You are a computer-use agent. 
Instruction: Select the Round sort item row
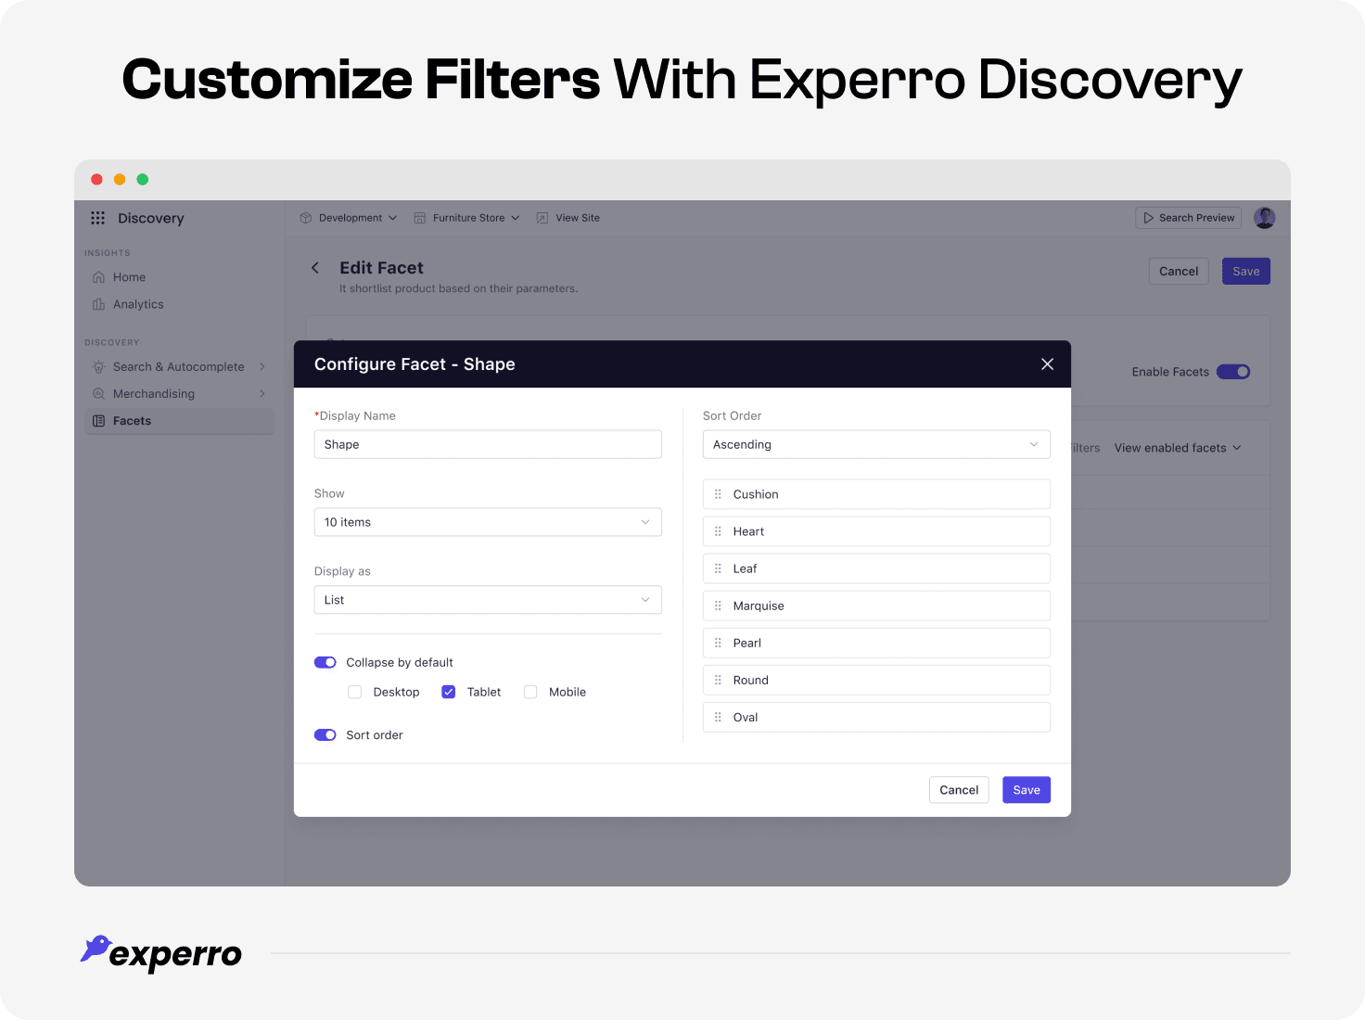point(876,680)
